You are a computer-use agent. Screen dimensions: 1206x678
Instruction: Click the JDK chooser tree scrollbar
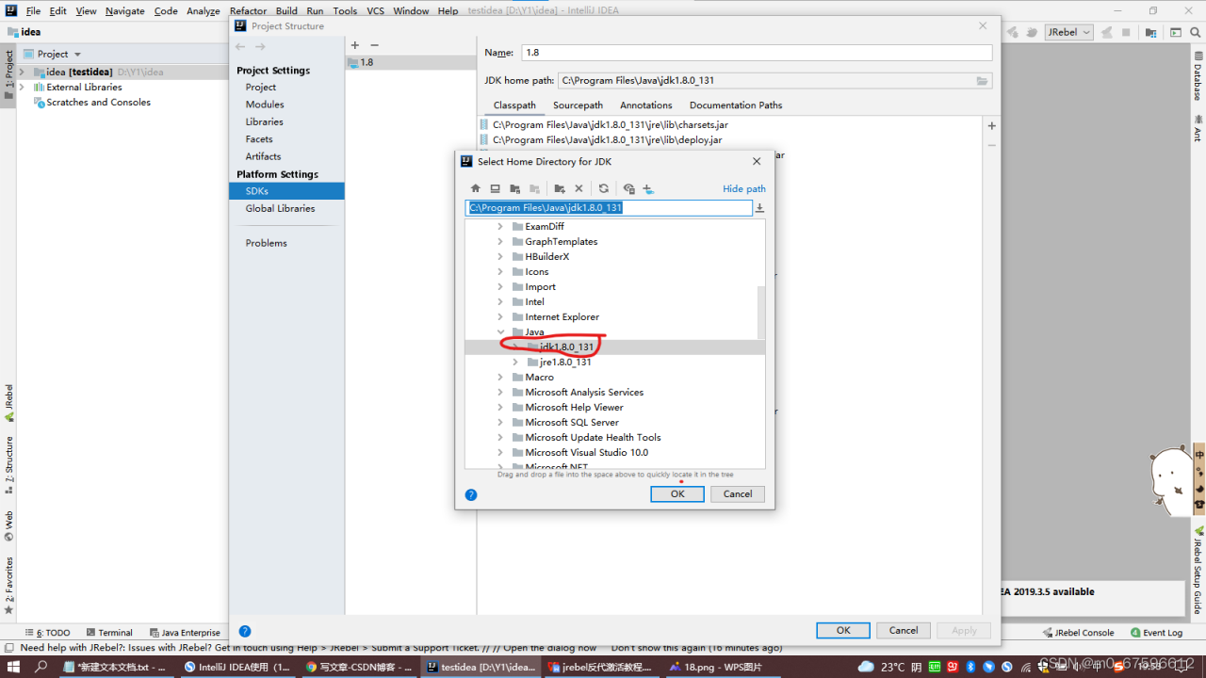[762, 312]
